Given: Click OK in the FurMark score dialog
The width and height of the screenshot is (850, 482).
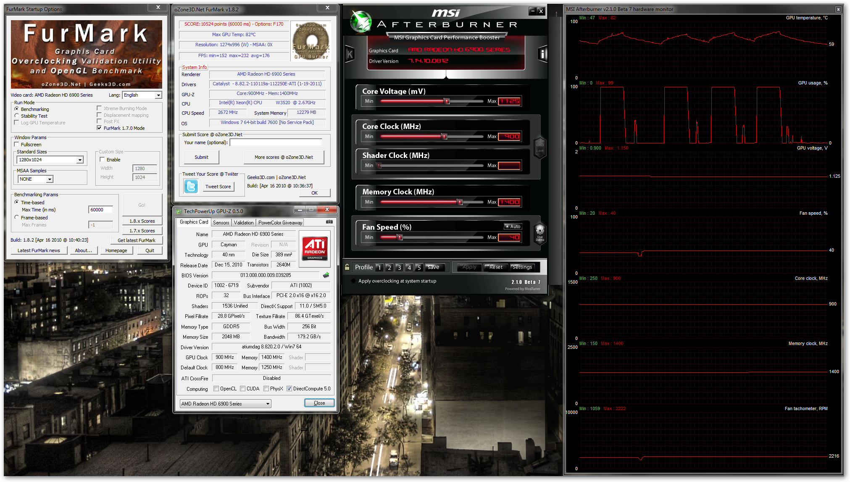Looking at the screenshot, I should [x=315, y=193].
